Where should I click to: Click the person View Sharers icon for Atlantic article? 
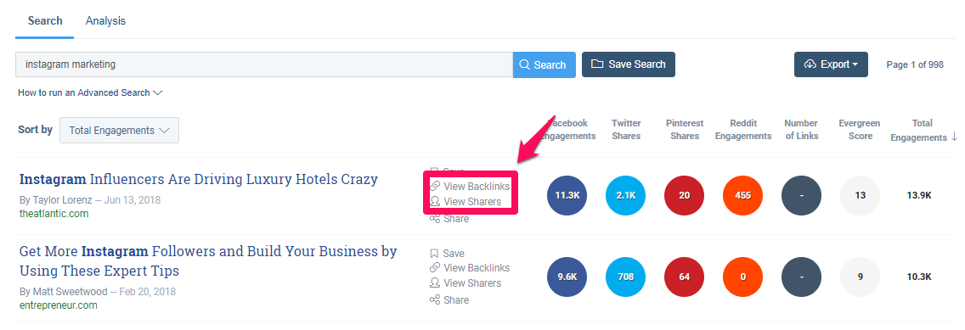(x=434, y=202)
